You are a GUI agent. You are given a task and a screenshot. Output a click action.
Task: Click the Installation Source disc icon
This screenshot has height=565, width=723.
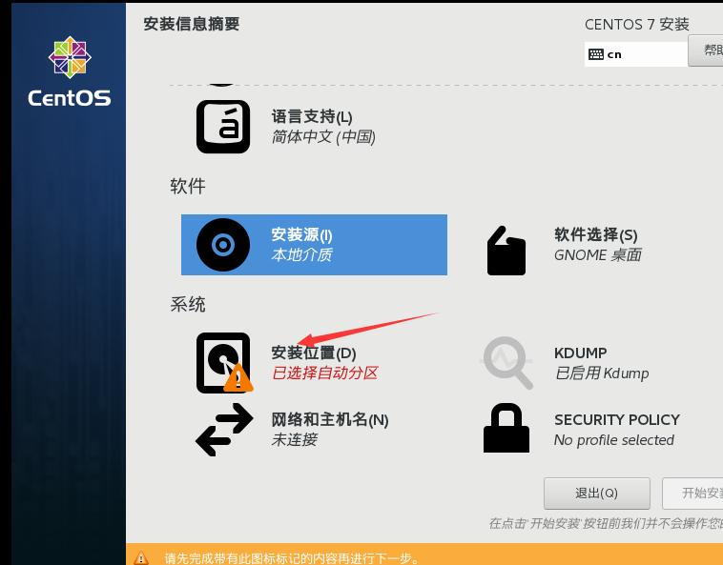pyautogui.click(x=223, y=245)
